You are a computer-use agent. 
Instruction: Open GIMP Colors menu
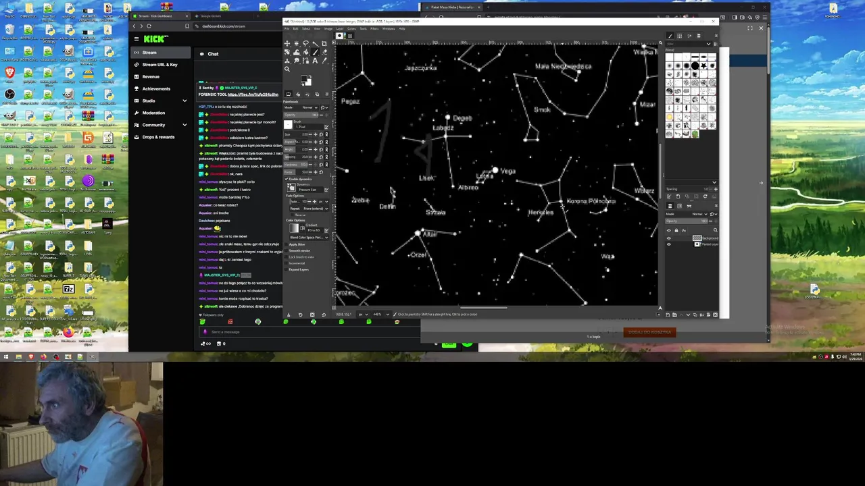[x=351, y=28]
